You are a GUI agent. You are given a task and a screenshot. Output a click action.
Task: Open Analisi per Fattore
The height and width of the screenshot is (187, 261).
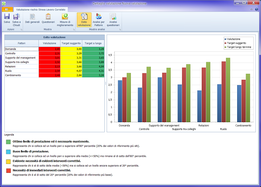pos(98,19)
